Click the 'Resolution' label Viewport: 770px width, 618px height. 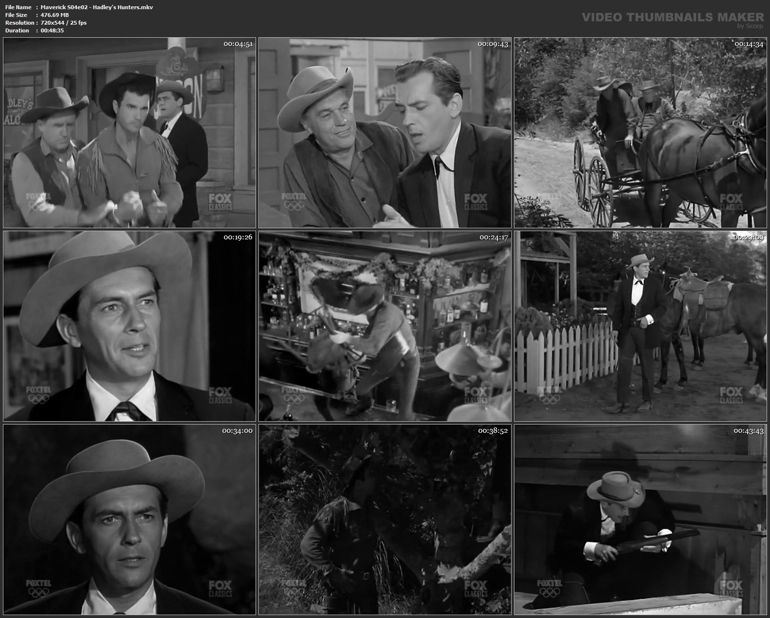[20, 23]
